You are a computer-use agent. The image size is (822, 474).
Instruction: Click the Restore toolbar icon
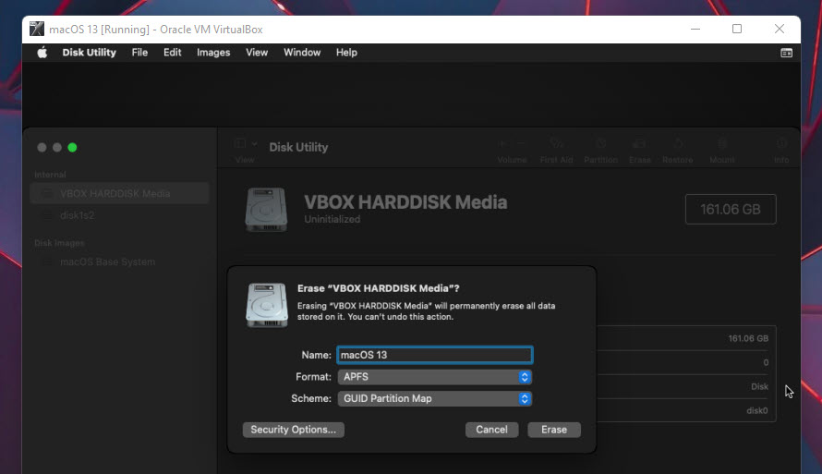pyautogui.click(x=678, y=143)
